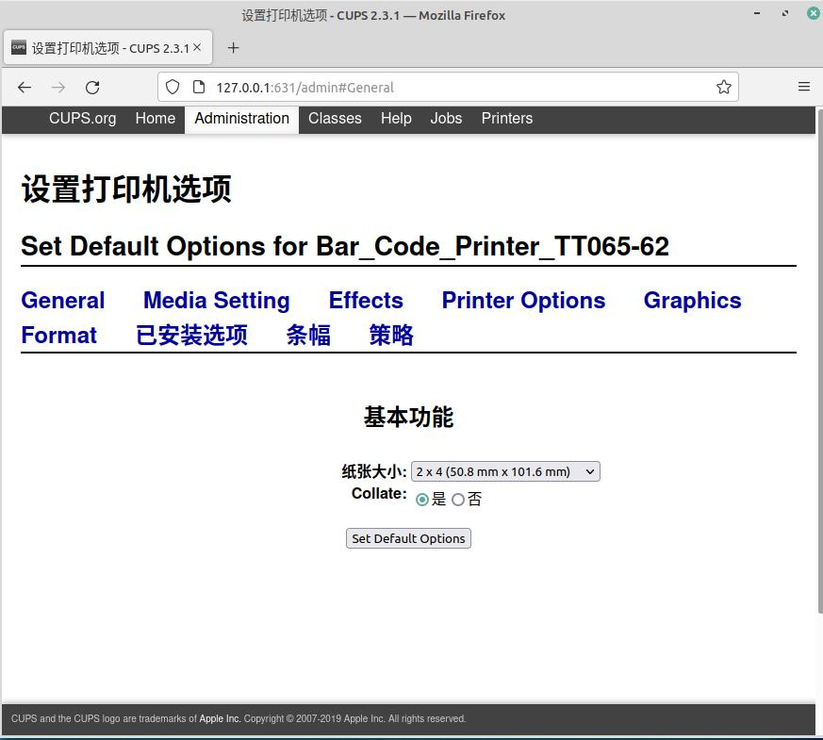The width and height of the screenshot is (823, 740).
Task: Close the CUPS 2.3.1 tab
Action: 198,47
